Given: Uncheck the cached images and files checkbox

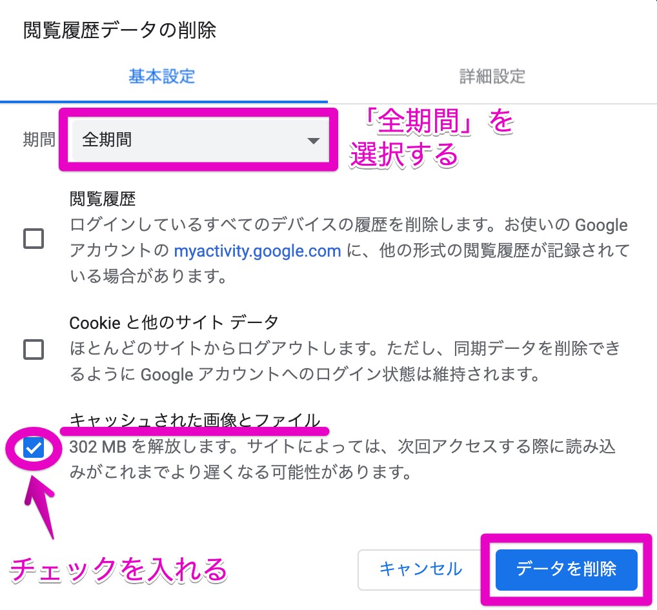Looking at the screenshot, I should pyautogui.click(x=33, y=448).
